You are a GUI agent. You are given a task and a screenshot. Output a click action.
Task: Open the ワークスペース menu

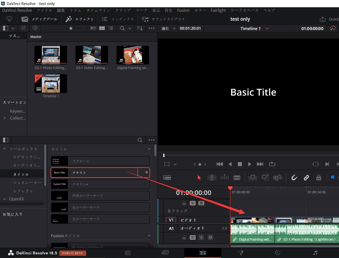244,10
